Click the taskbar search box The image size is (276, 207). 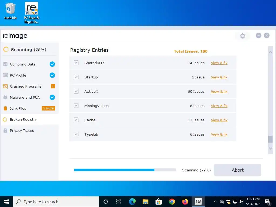pos(56,202)
